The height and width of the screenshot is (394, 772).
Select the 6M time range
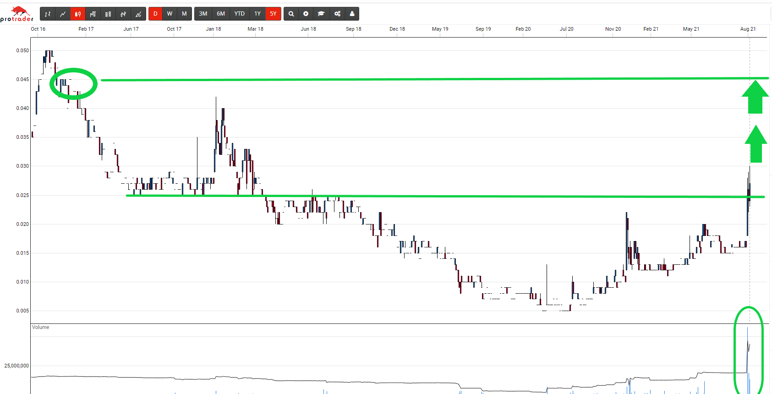[221, 14]
